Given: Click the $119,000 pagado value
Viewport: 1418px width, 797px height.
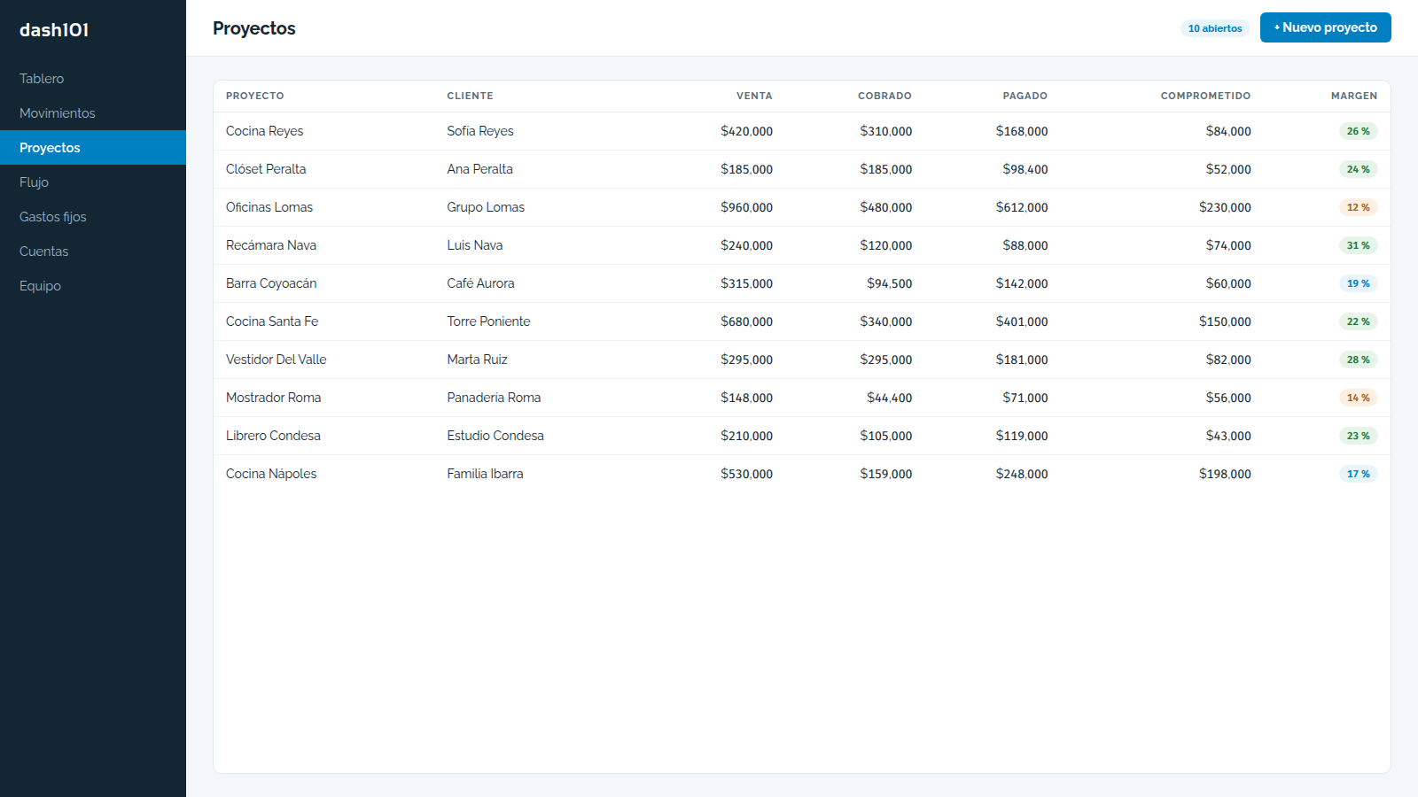Looking at the screenshot, I should click(x=1022, y=436).
